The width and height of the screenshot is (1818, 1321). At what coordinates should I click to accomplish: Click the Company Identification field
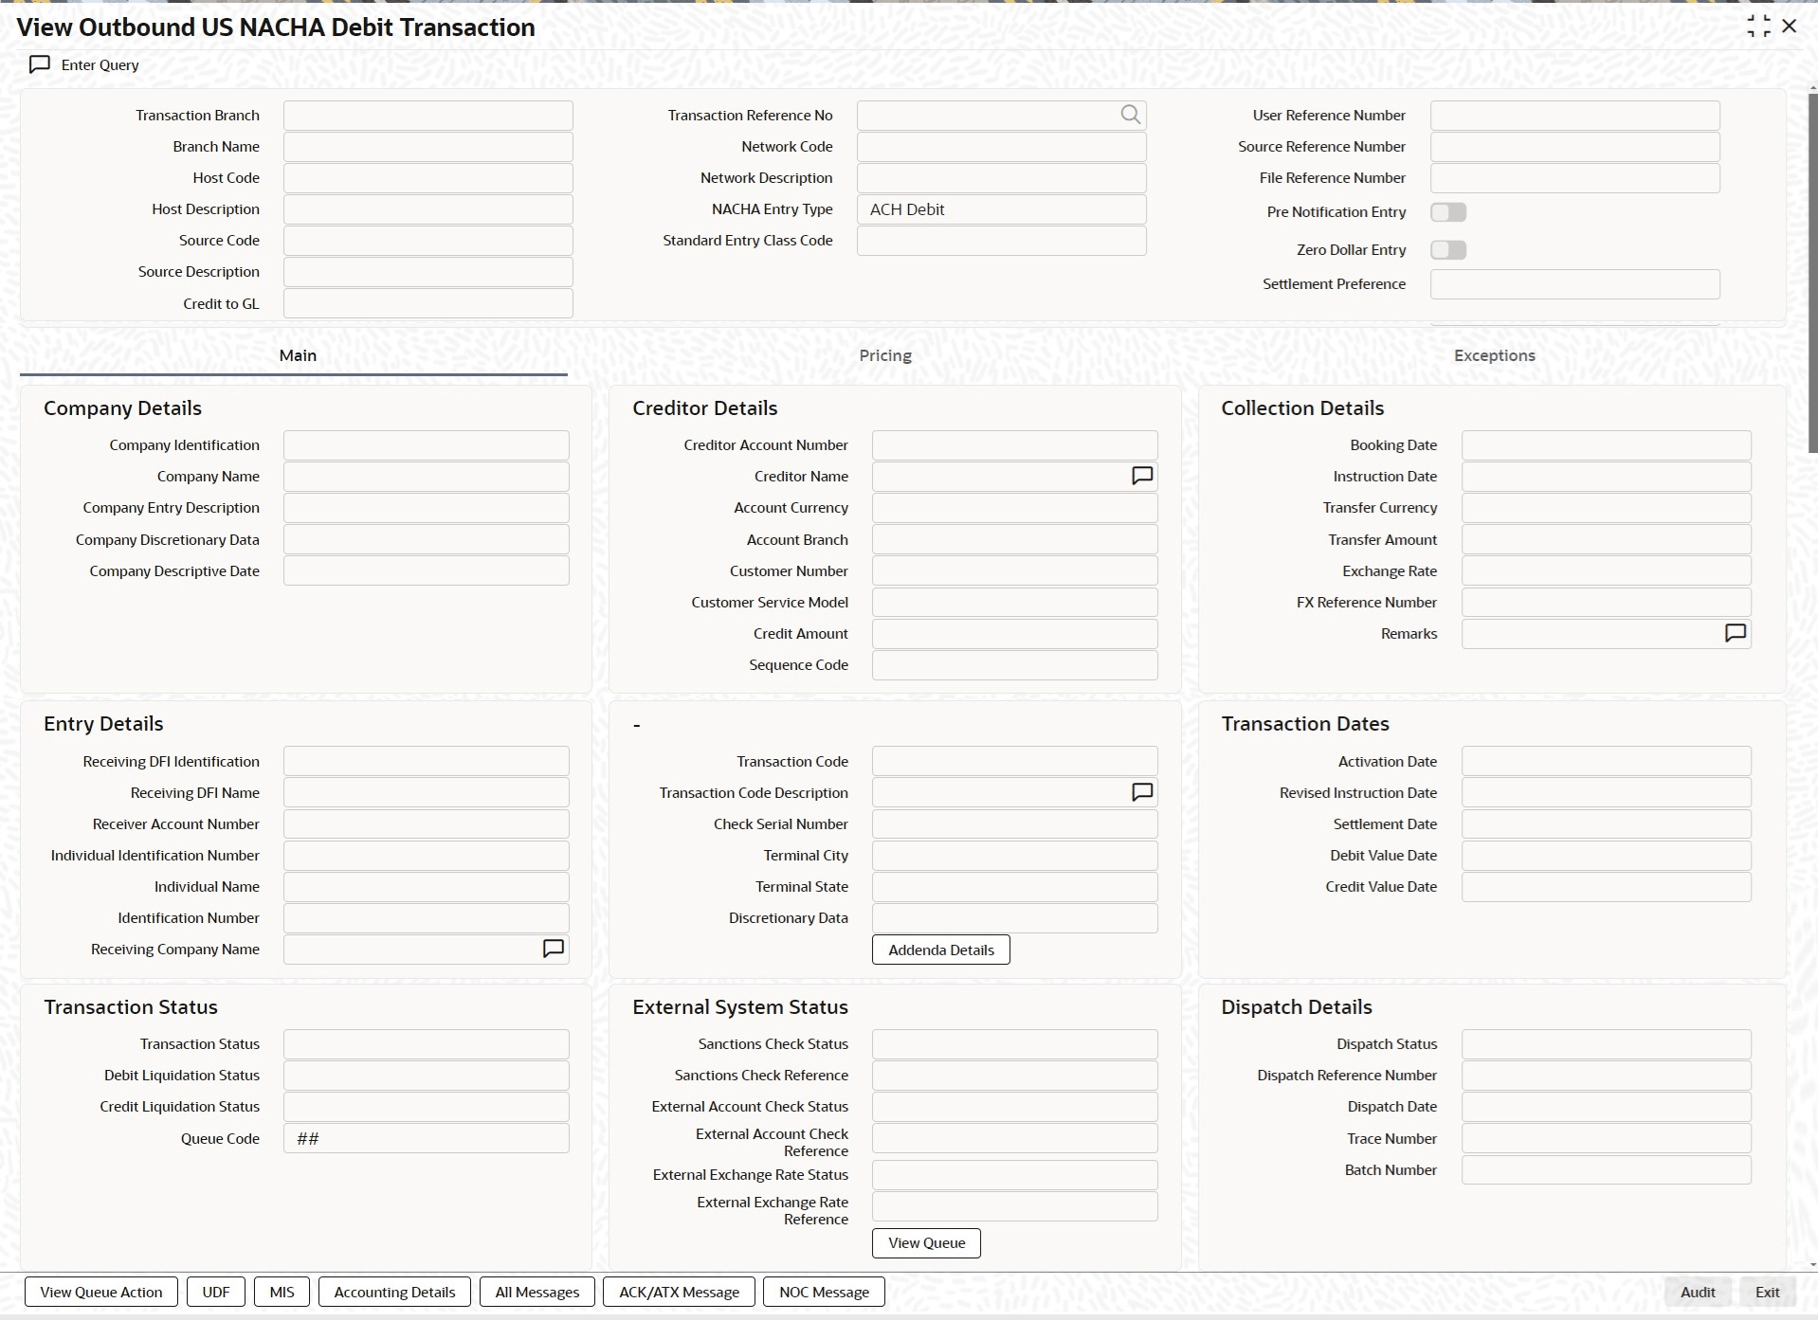(427, 445)
